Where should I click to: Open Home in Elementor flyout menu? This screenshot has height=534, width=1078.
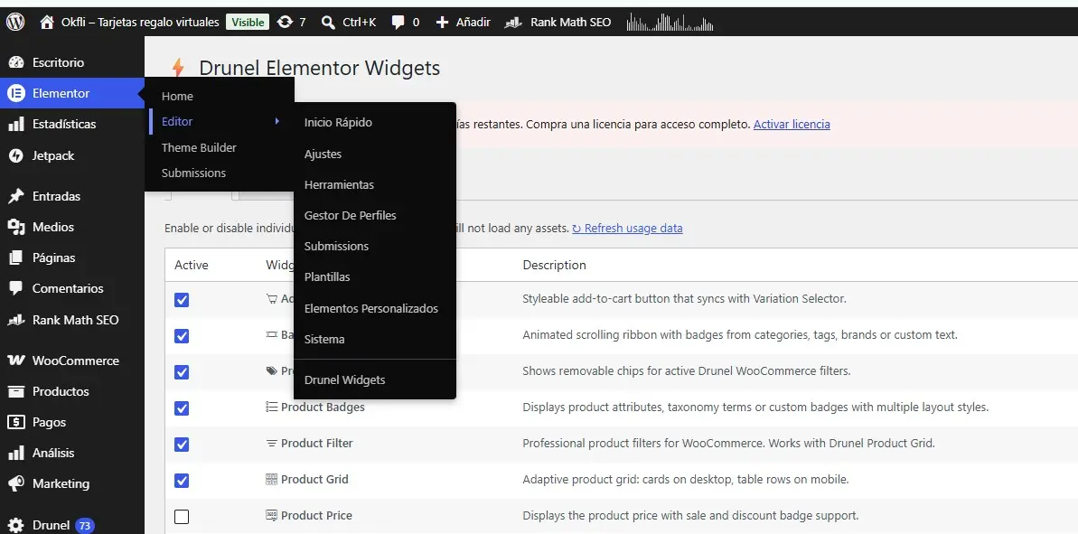pos(177,97)
